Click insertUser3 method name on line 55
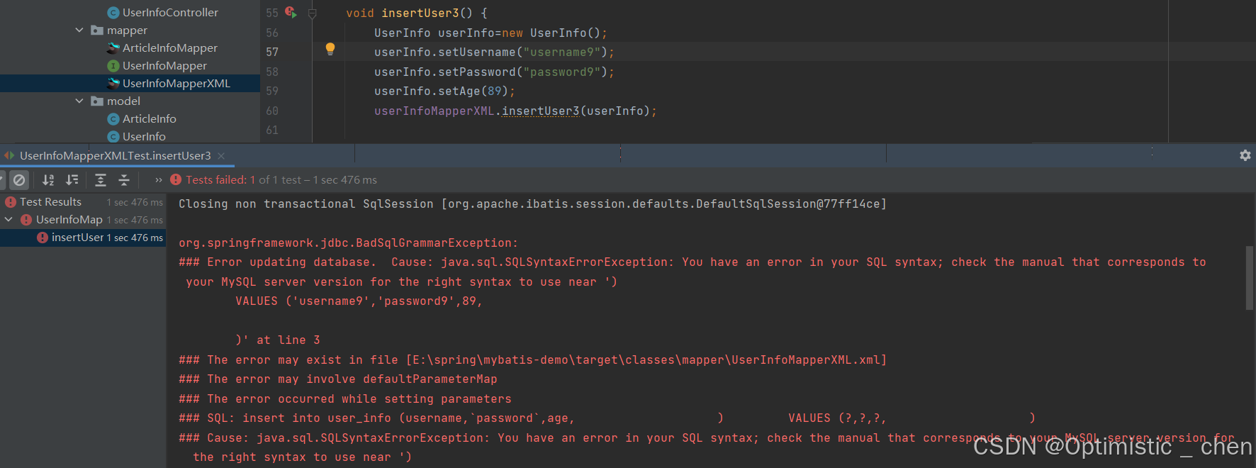 point(420,13)
